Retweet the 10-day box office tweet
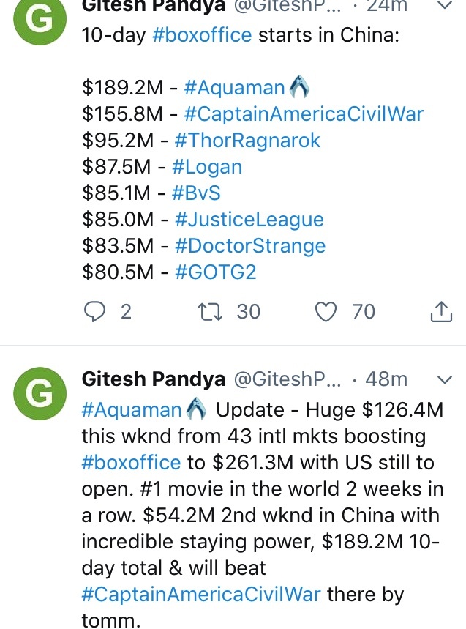This screenshot has width=466, height=629. click(210, 312)
